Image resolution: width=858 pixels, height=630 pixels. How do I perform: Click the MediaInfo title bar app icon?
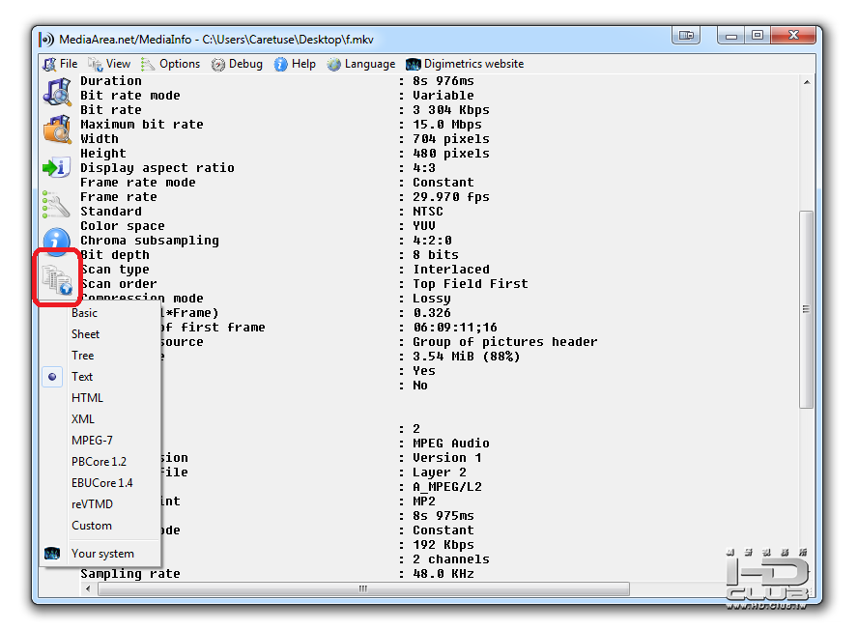click(46, 40)
